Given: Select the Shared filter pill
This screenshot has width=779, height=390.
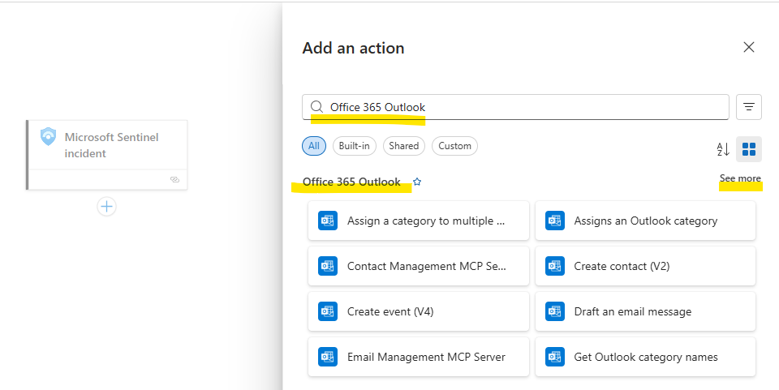Looking at the screenshot, I should coord(404,146).
